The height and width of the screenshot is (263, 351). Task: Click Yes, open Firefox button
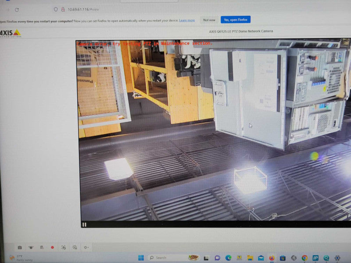(x=236, y=20)
